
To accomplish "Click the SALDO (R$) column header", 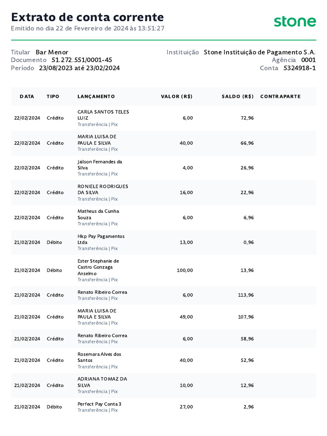I will [x=238, y=97].
